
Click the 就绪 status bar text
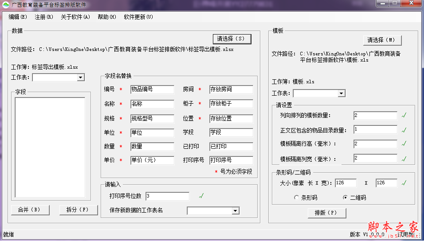coord(9,234)
